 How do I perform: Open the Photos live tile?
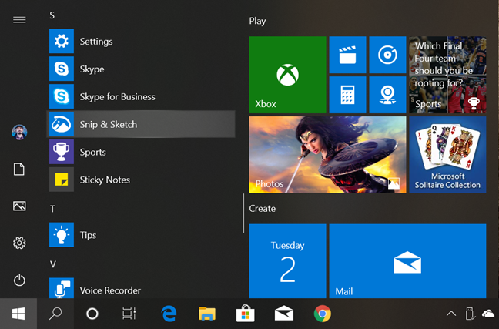pyautogui.click(x=327, y=154)
